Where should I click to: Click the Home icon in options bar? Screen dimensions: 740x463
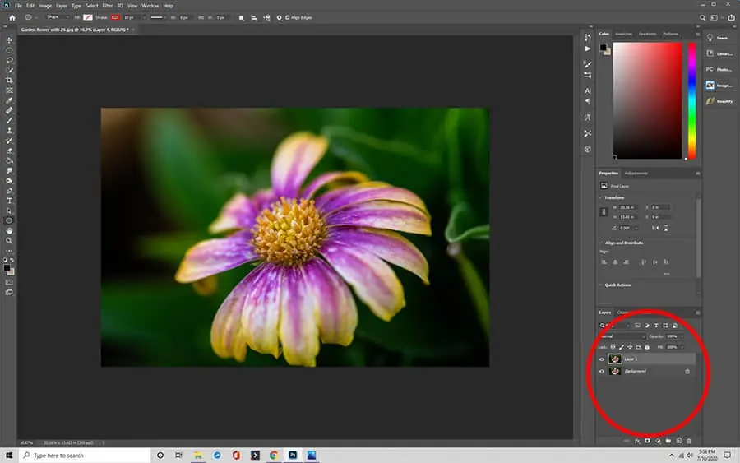(x=12, y=17)
